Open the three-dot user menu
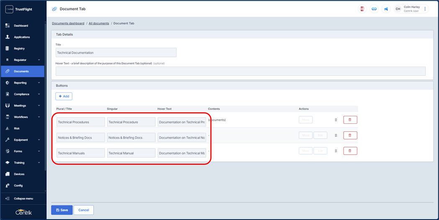The height and width of the screenshot is (220, 439). tap(425, 9)
